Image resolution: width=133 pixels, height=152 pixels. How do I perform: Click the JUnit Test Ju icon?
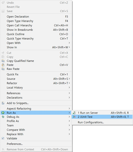click(x=74, y=117)
